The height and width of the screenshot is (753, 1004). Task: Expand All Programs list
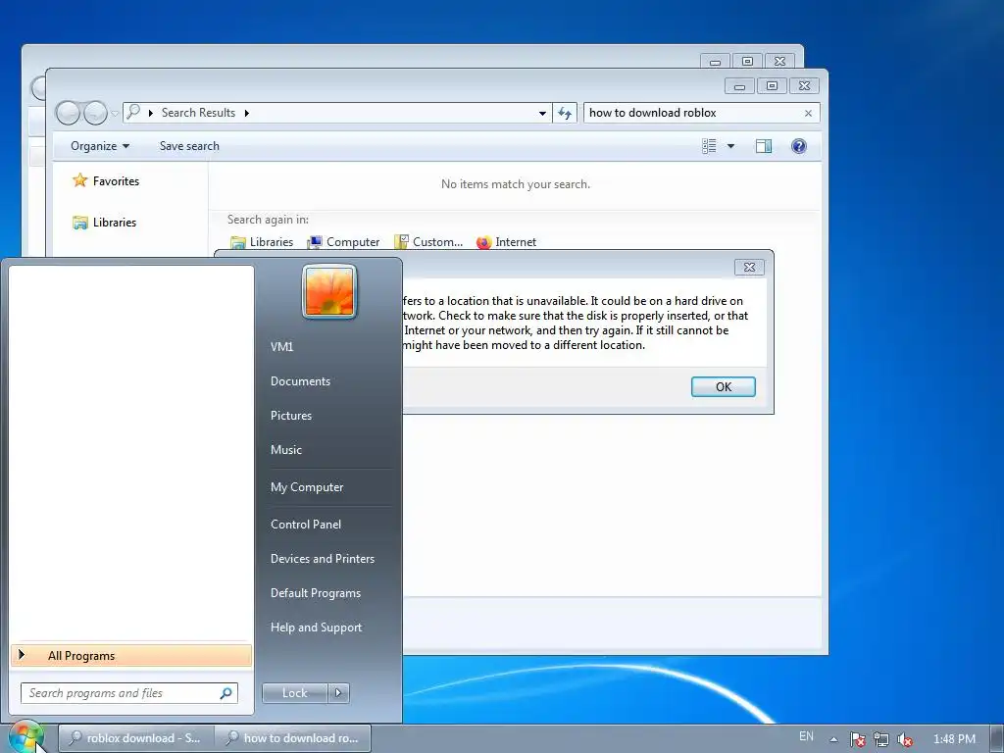pyautogui.click(x=131, y=655)
